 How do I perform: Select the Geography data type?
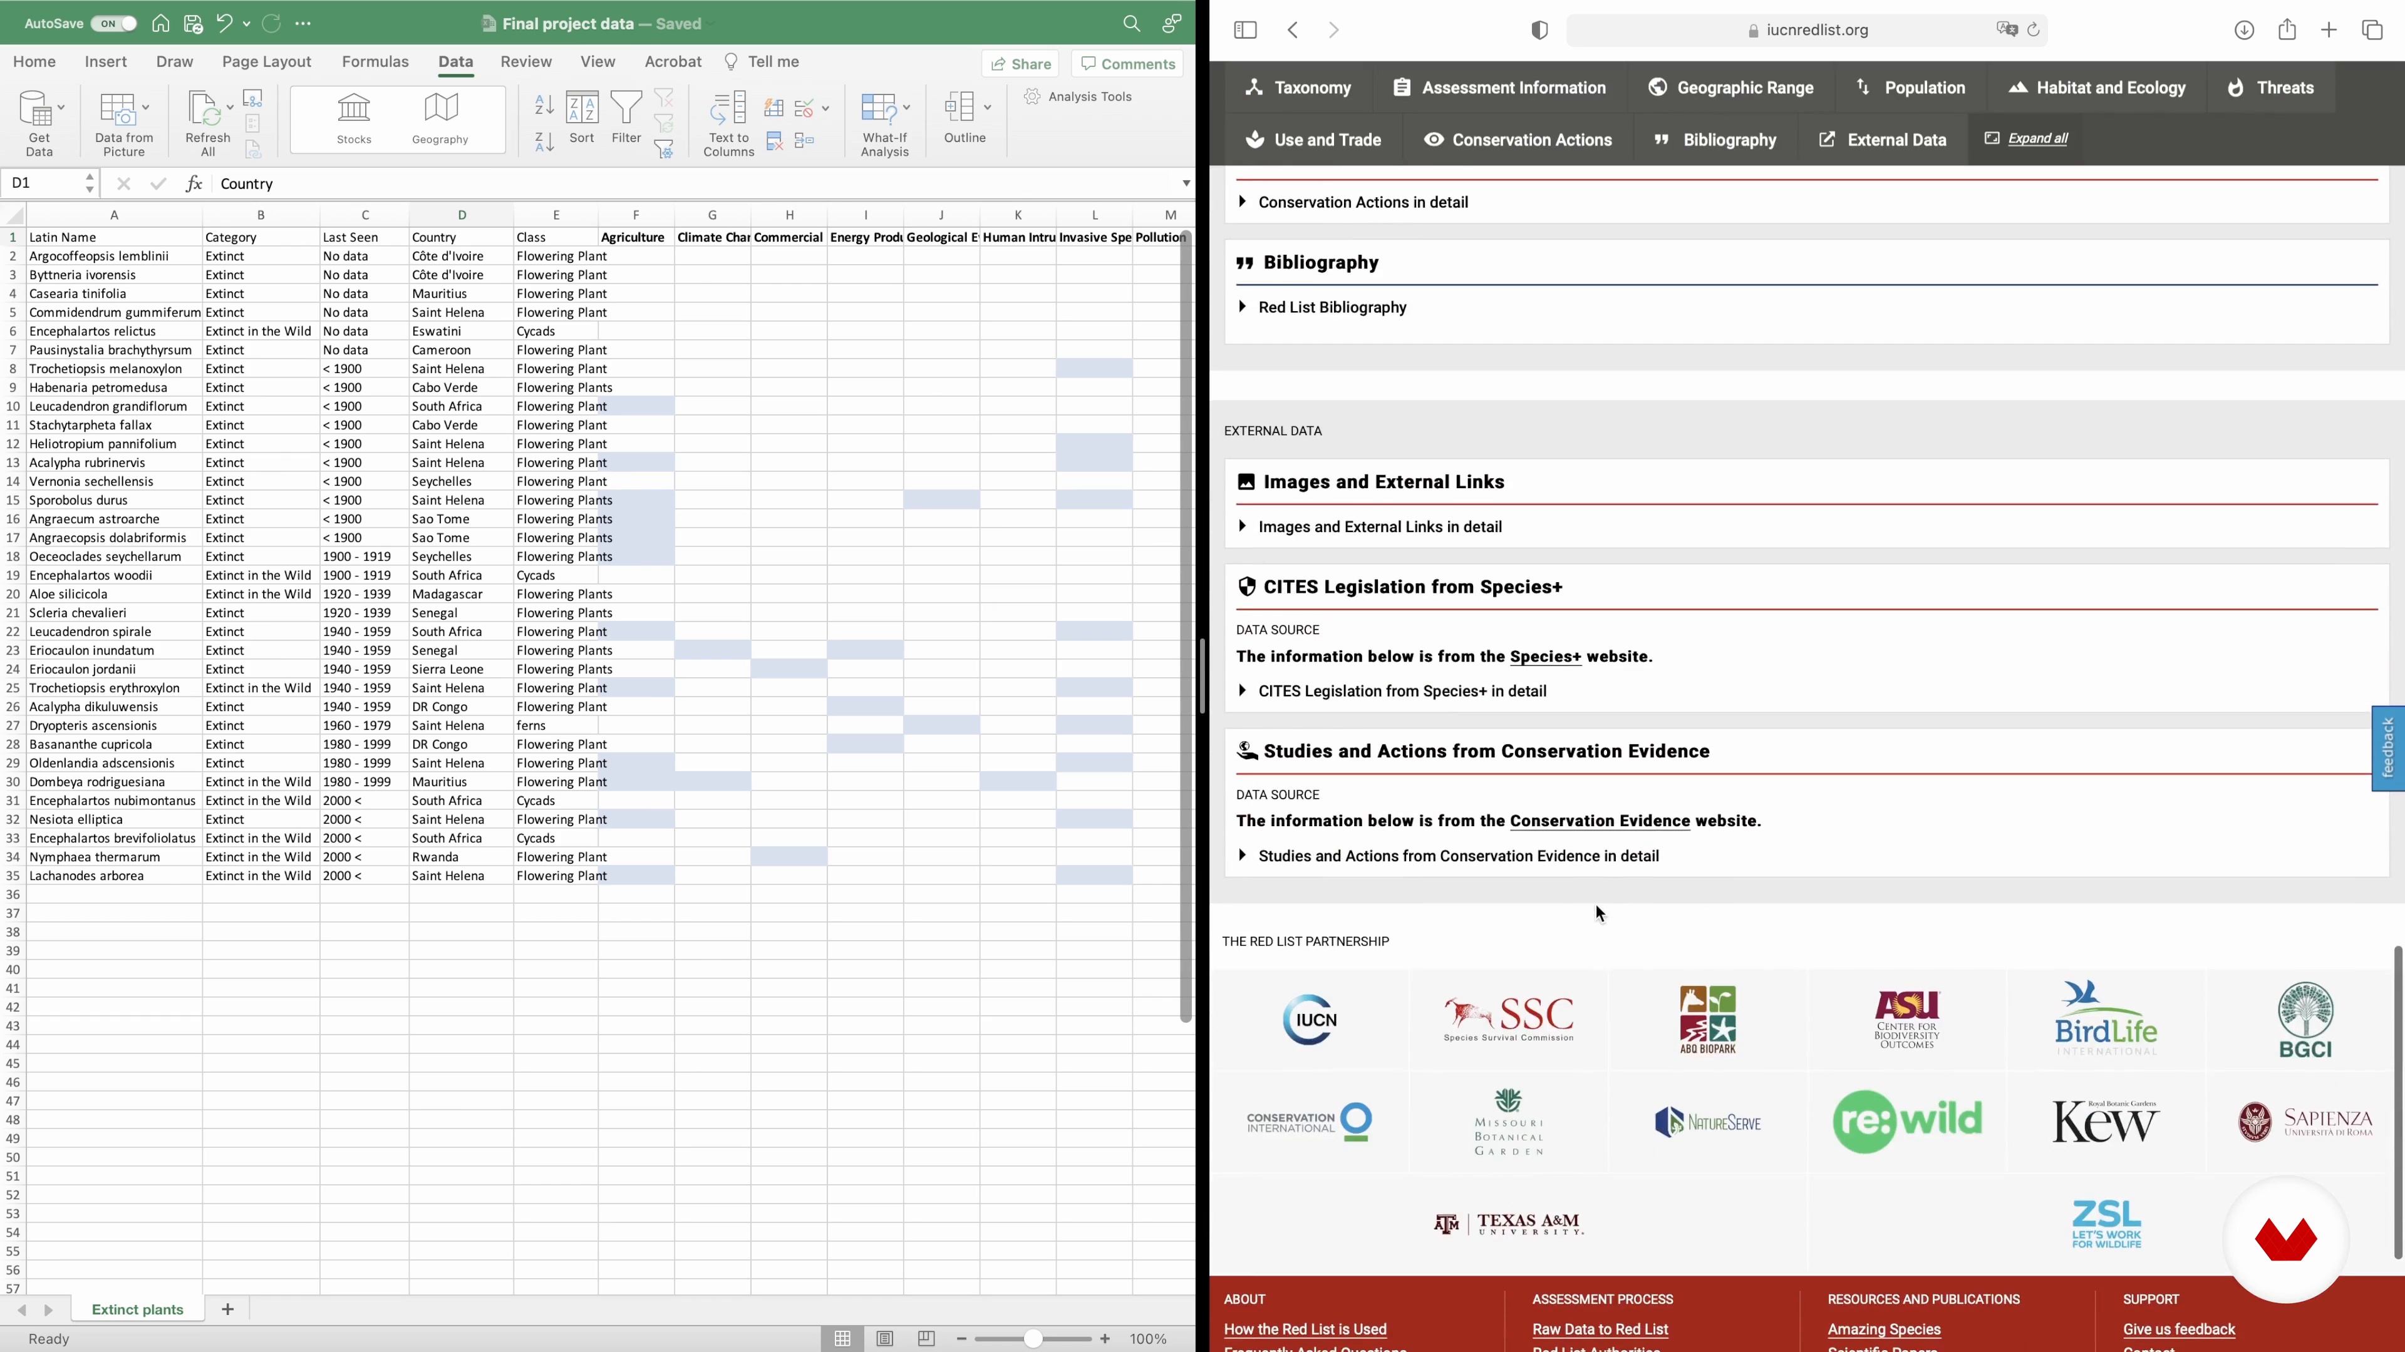click(441, 118)
